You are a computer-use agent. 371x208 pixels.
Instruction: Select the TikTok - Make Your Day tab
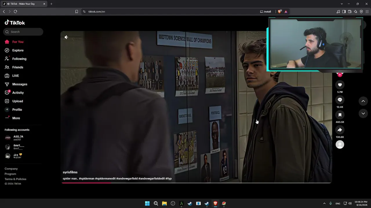24,4
